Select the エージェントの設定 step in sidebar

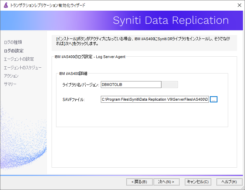[19, 59]
